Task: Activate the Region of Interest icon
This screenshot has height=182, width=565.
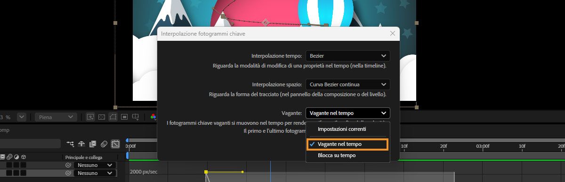Action: click(124, 117)
